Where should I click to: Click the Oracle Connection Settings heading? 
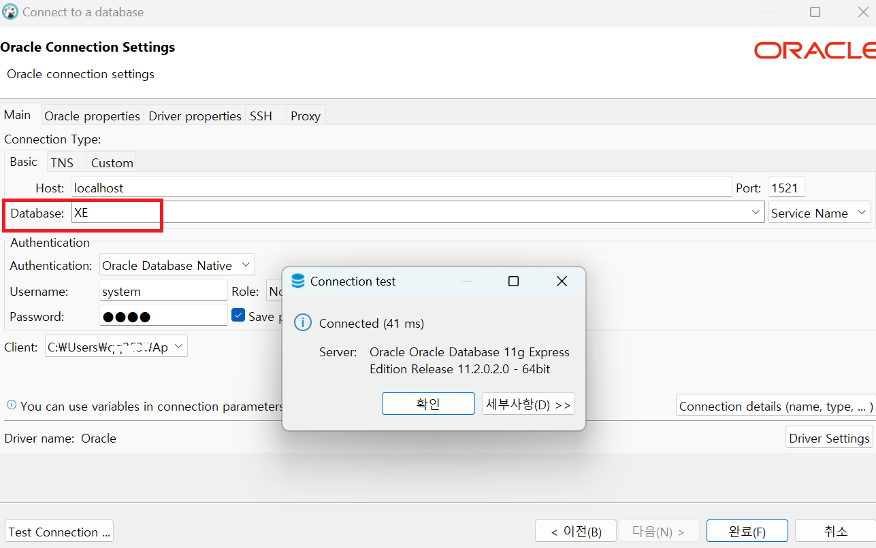pyautogui.click(x=88, y=47)
